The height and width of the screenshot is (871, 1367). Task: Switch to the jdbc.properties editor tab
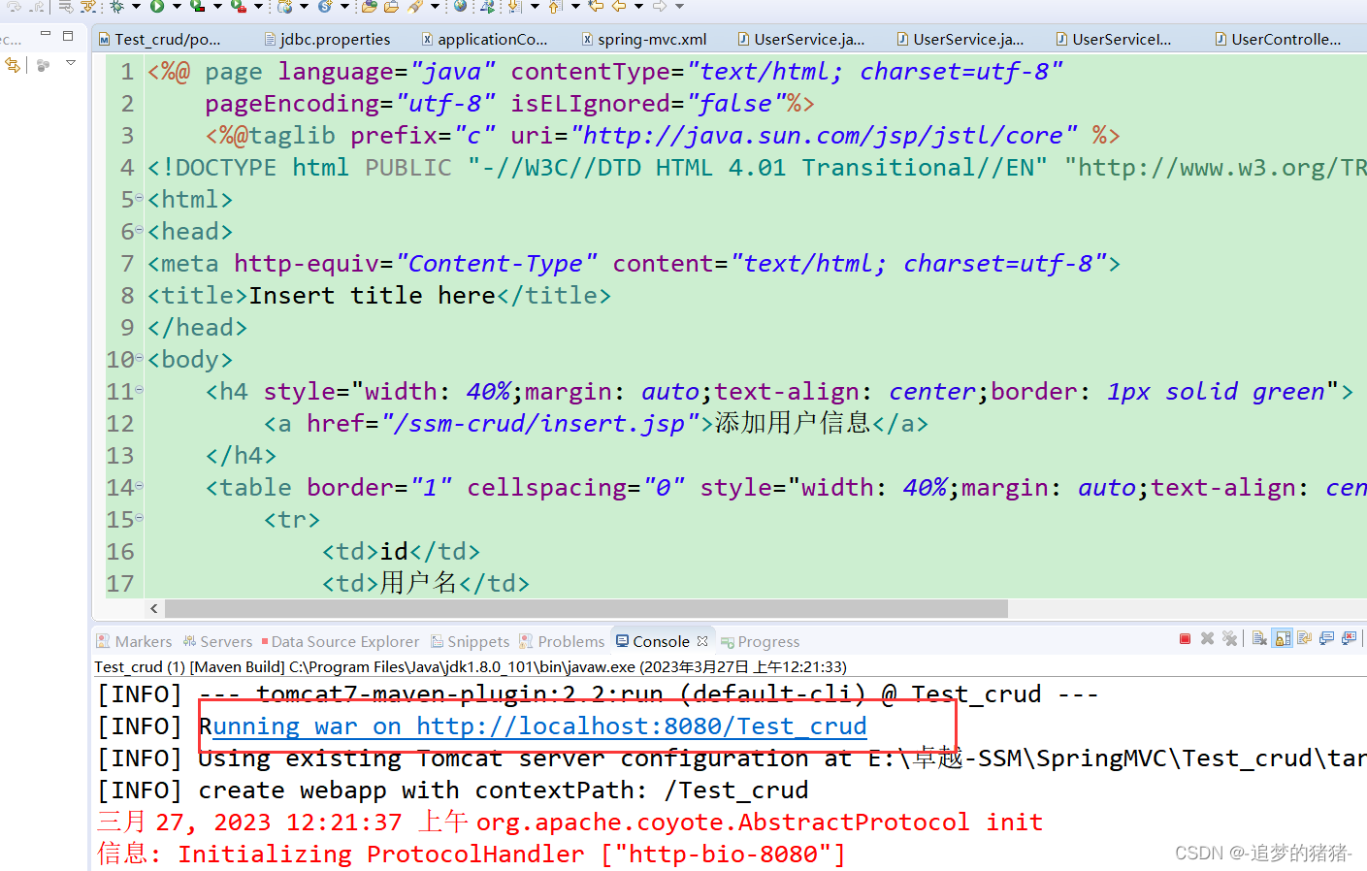point(327,39)
